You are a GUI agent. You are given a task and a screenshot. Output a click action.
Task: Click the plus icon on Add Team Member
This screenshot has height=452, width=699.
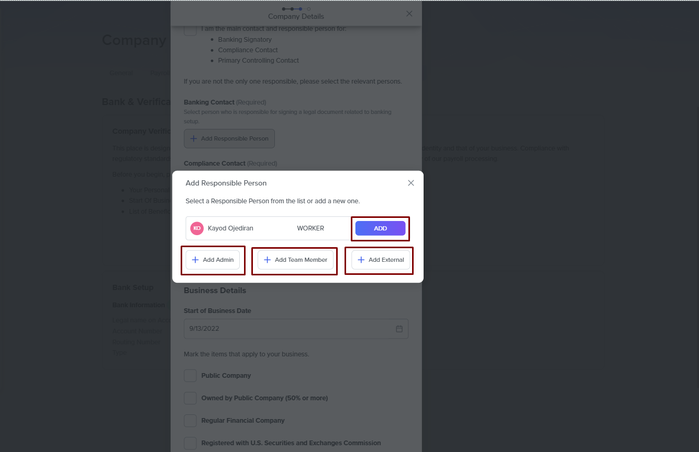coord(267,260)
